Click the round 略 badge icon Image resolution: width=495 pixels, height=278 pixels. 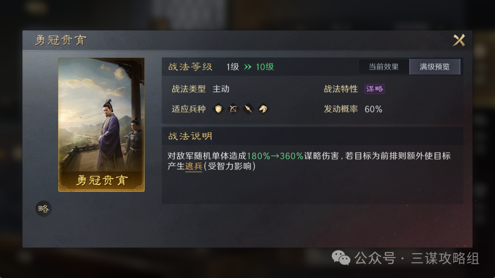(x=44, y=209)
